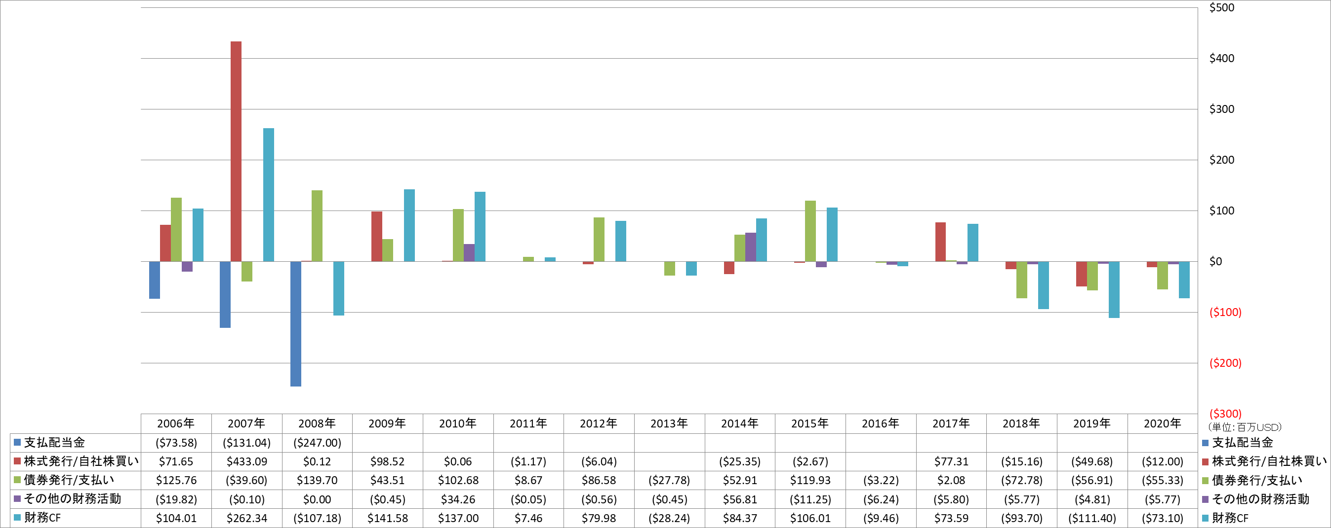Click the purple 2014 other financing bar
Viewport: 1331px width, 528px height.
pyautogui.click(x=751, y=247)
